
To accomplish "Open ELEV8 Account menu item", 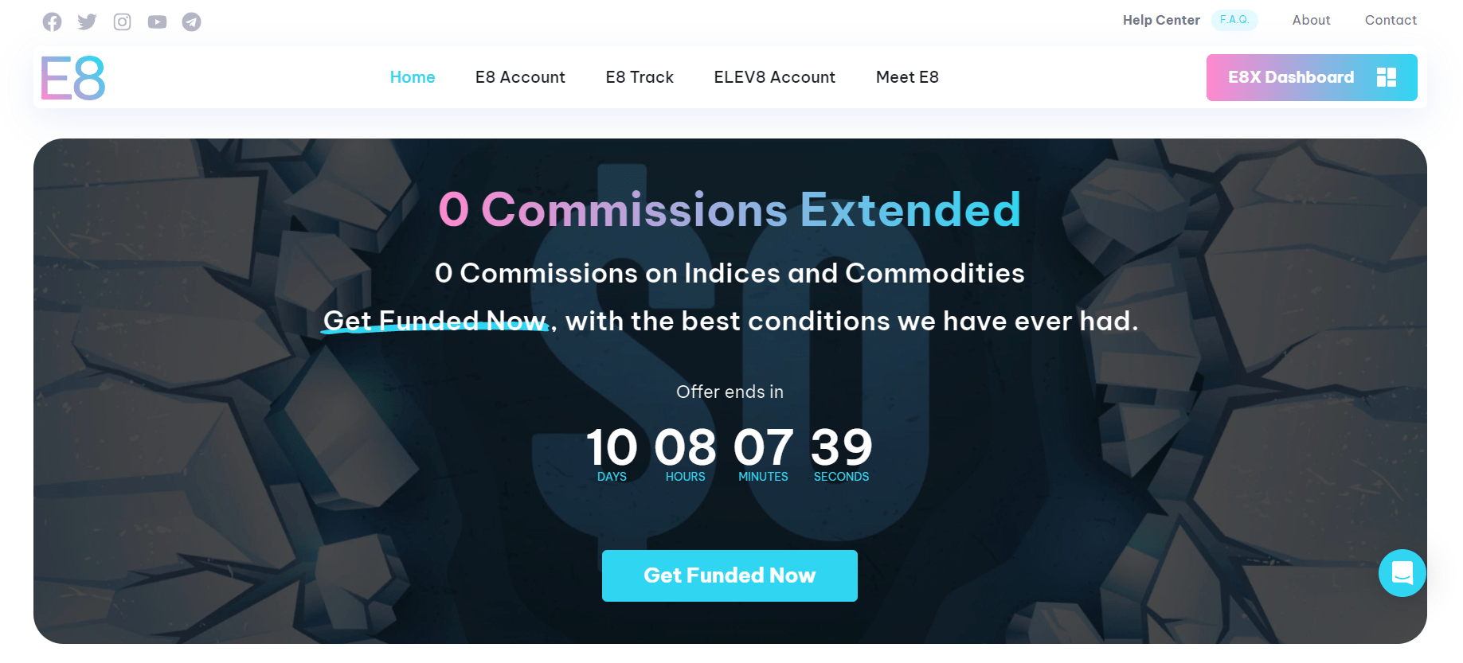I will [774, 77].
